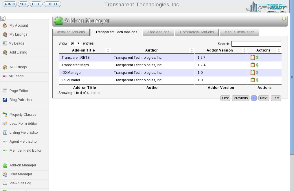Sort the list by Addon Version header
The height and width of the screenshot is (191, 294).
click(x=220, y=50)
